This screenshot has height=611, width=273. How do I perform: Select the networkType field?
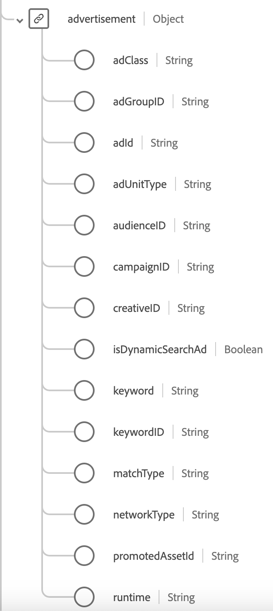(144, 515)
